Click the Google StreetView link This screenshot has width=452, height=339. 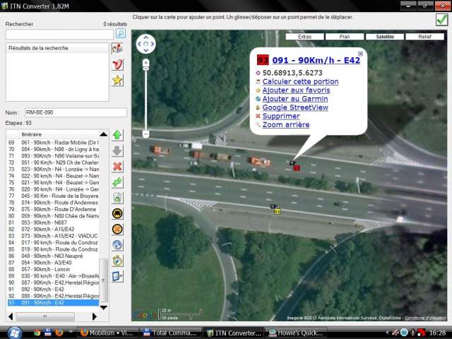pos(295,107)
